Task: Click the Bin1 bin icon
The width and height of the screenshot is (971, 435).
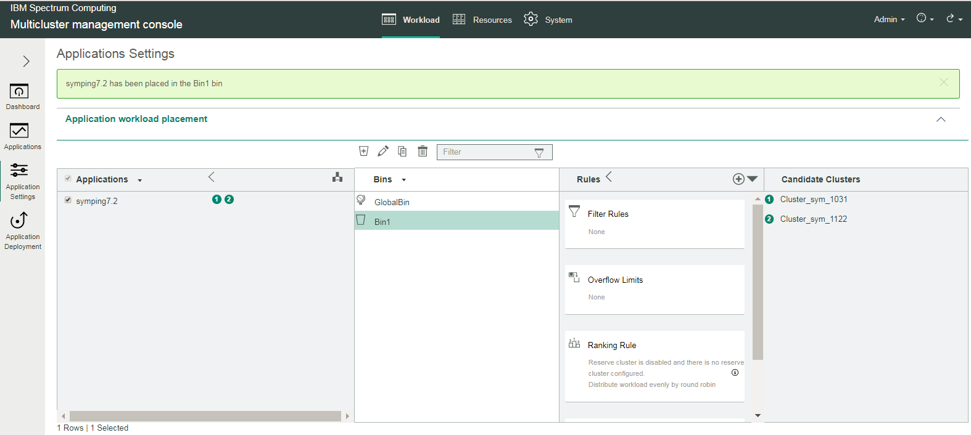Action: tap(361, 219)
